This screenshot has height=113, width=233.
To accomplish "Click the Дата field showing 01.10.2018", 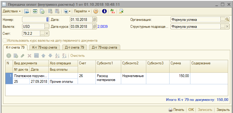I will pyautogui.click(x=81, y=20).
